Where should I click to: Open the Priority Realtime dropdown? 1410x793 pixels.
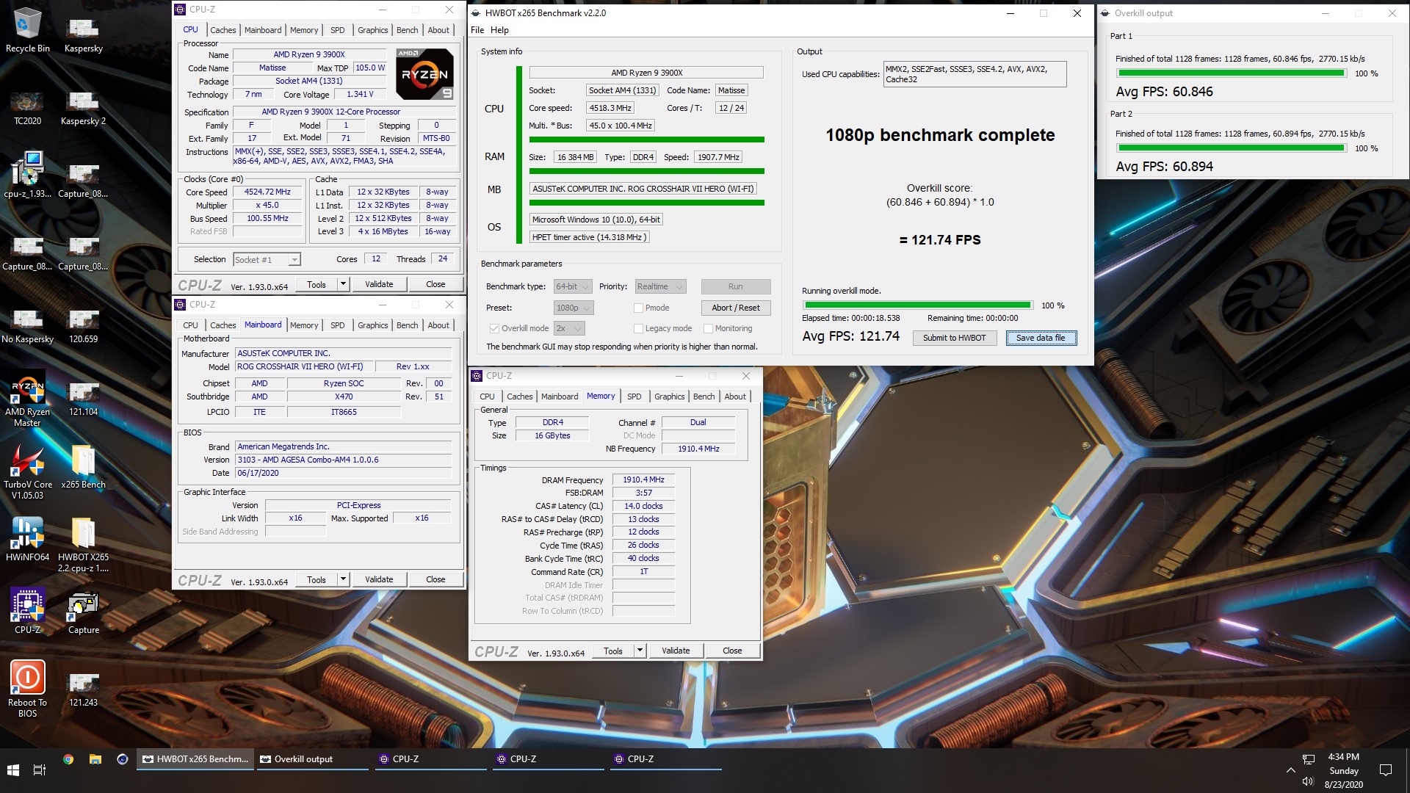coord(659,286)
